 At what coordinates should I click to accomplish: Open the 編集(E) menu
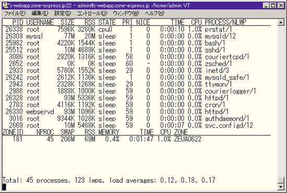(x=40, y=13)
